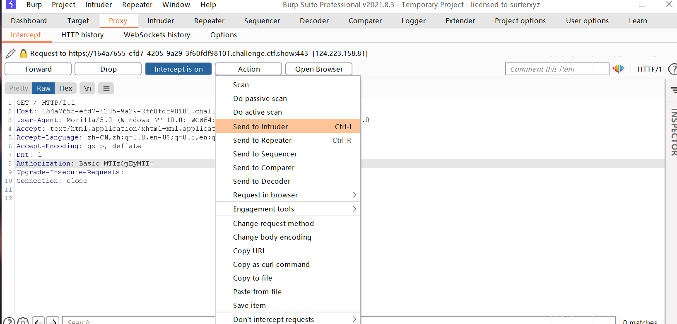Screen dimensions: 677x324
Task: Expand Request in browser submenu
Action: [x=288, y=195]
